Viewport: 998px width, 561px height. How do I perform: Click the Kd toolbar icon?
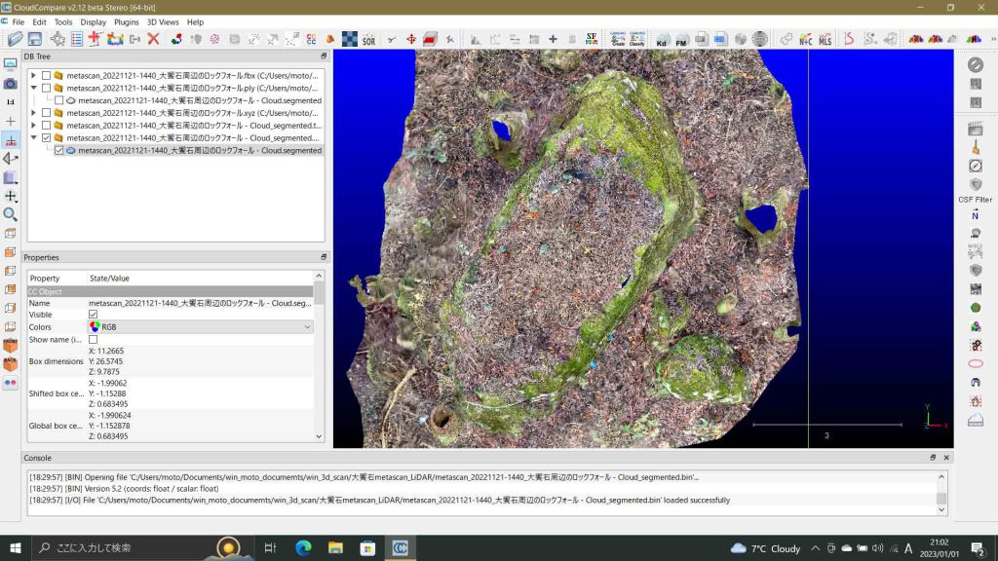pos(663,39)
